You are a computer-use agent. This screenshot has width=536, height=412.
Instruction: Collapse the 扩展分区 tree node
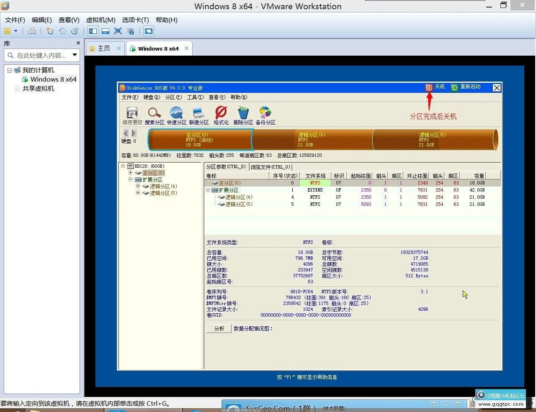(x=130, y=179)
